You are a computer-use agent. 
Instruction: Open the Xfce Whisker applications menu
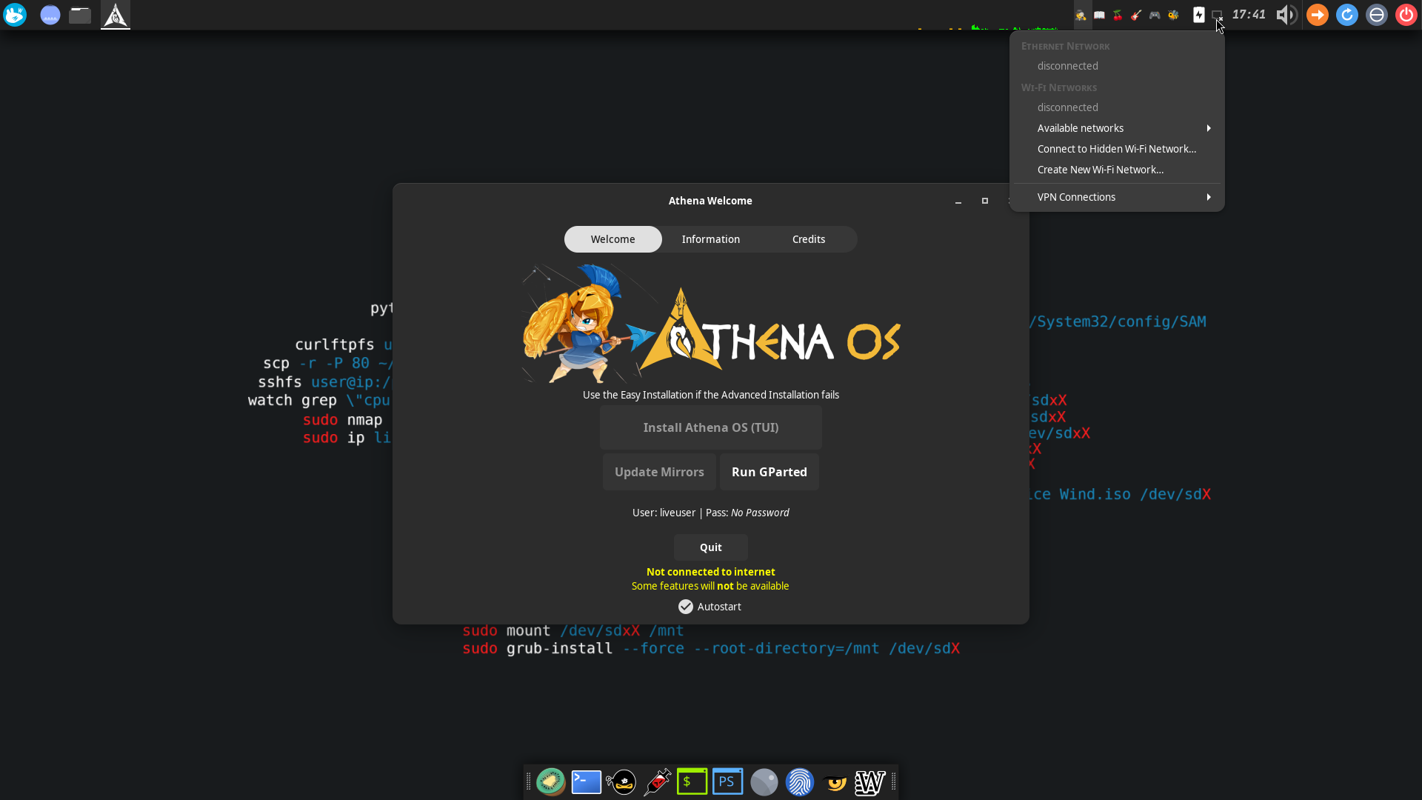click(x=15, y=15)
